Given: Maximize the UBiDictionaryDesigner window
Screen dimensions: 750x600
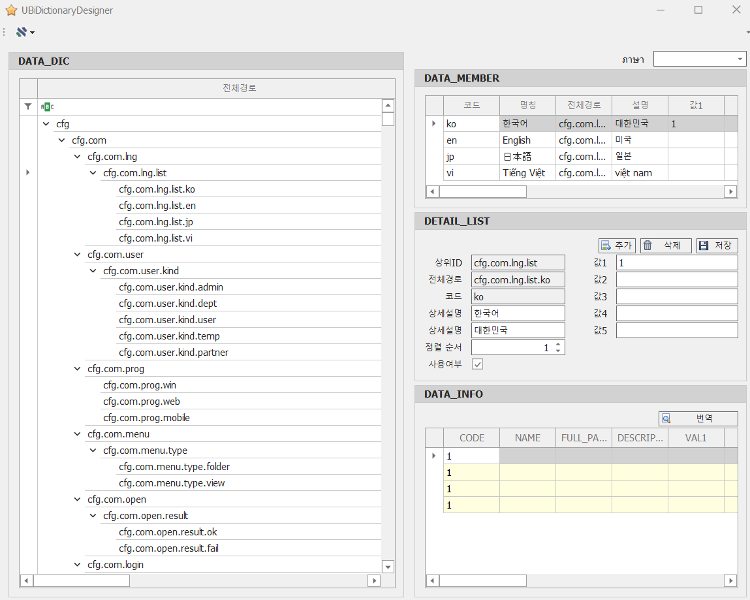Looking at the screenshot, I should pos(698,10).
